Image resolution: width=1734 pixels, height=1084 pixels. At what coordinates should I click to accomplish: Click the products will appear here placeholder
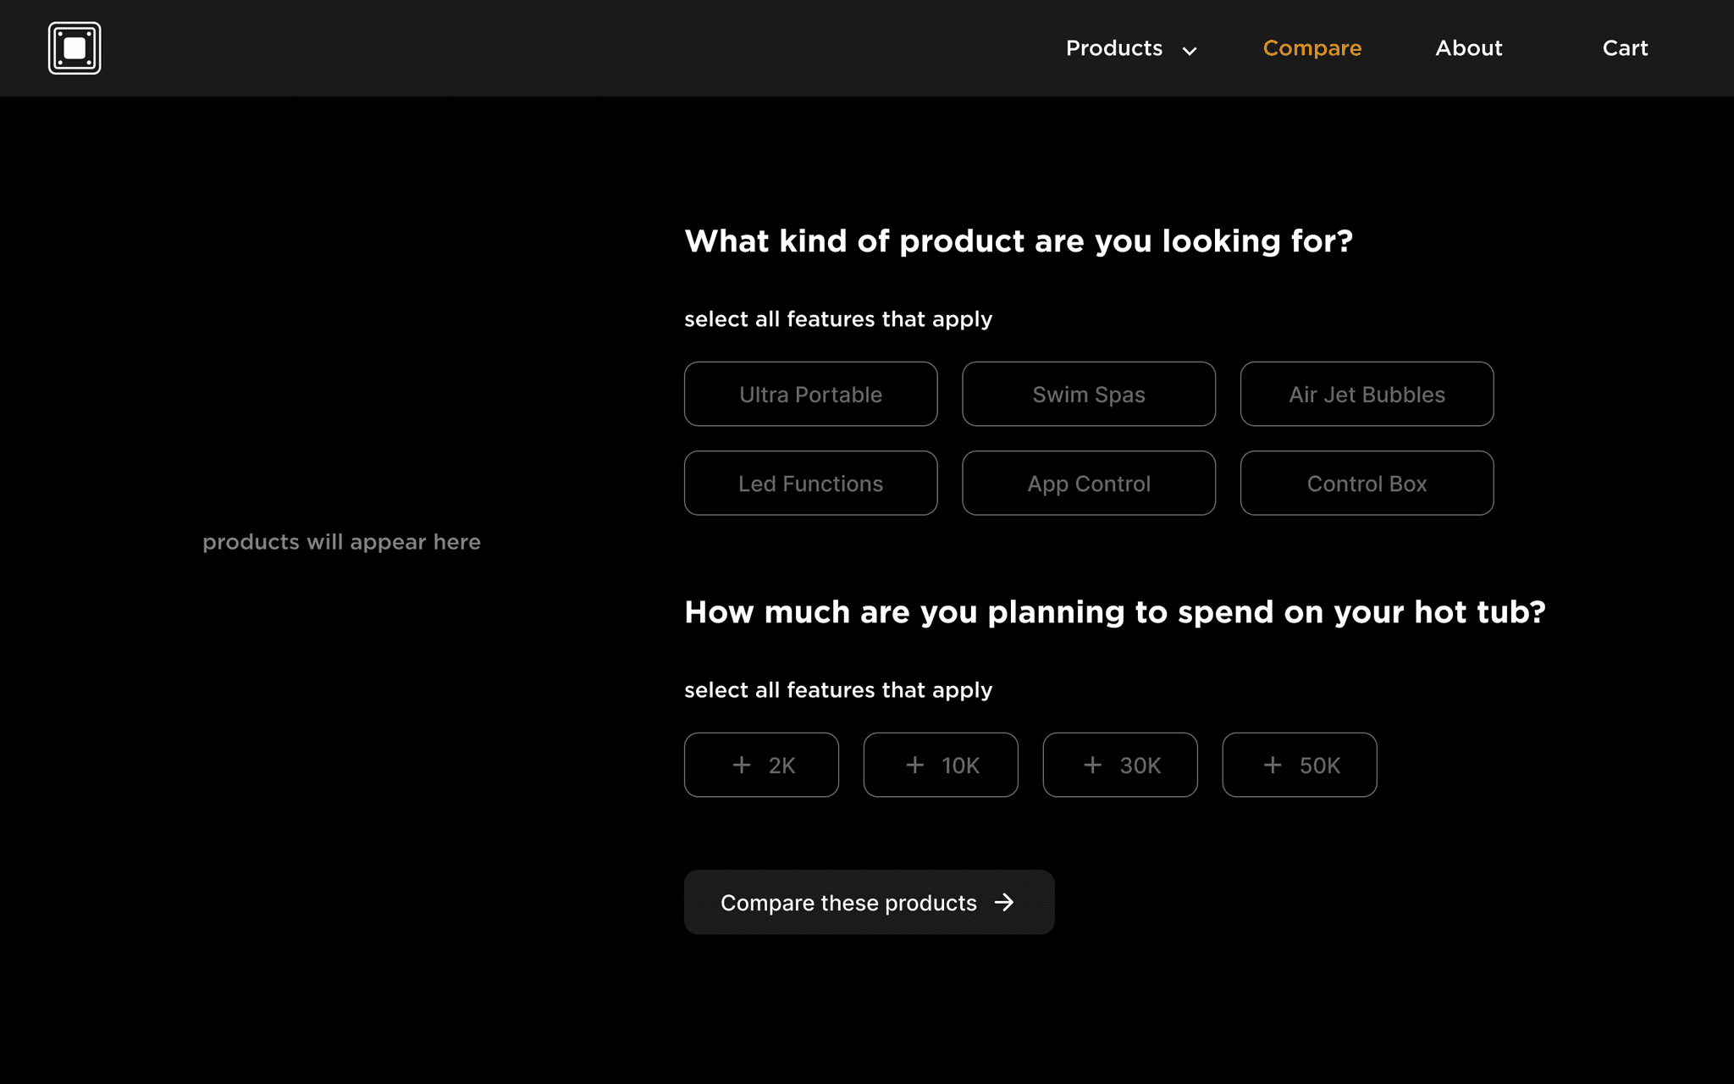(x=341, y=542)
